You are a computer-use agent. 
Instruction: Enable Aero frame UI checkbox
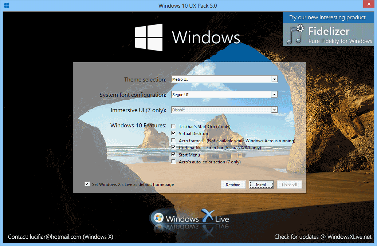(174, 140)
